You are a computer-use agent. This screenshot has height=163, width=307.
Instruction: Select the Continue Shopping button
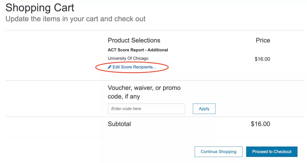[x=219, y=152]
